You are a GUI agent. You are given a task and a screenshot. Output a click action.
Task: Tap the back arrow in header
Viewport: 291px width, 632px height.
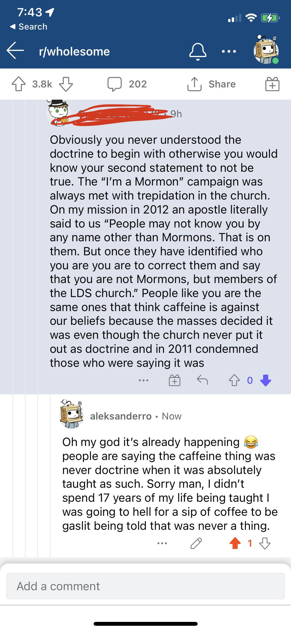coord(16,51)
